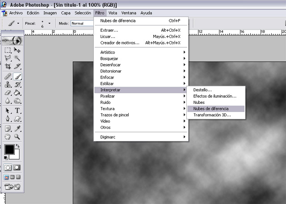Choose Creador de motivos… entry

141,43
